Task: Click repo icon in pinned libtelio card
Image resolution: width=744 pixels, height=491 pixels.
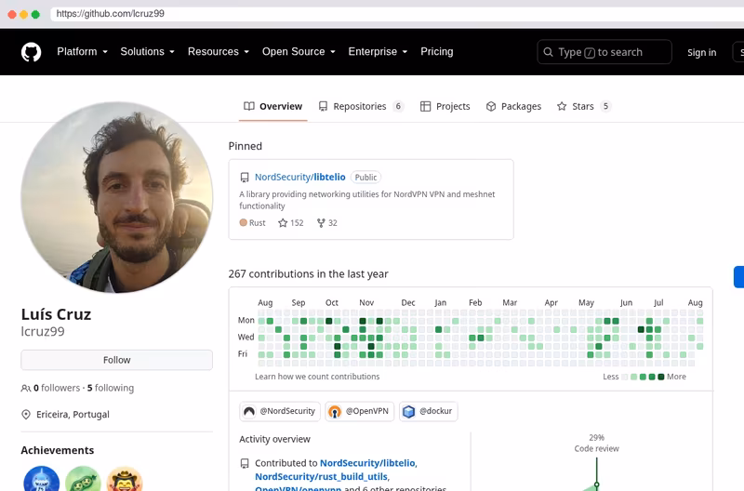Action: (245, 178)
